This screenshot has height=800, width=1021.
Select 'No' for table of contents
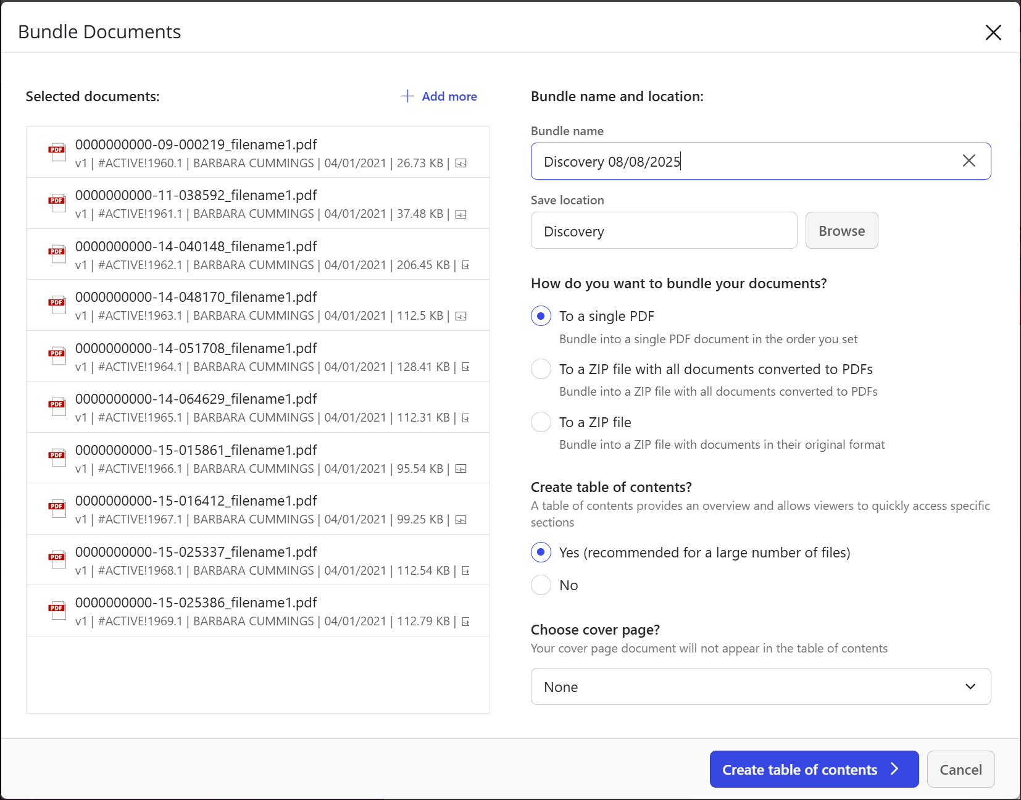click(541, 585)
